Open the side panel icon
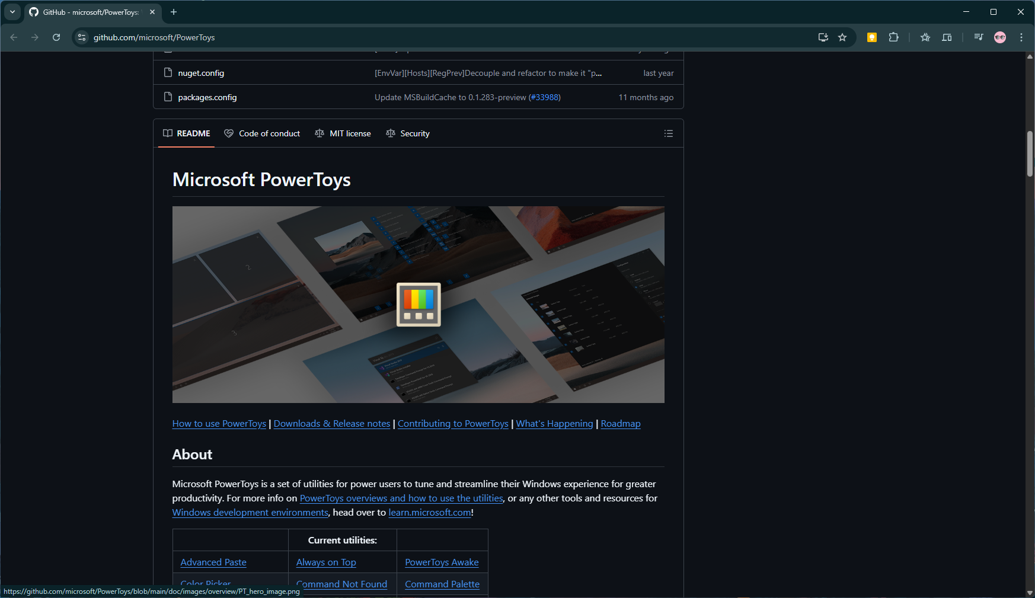 click(x=947, y=37)
